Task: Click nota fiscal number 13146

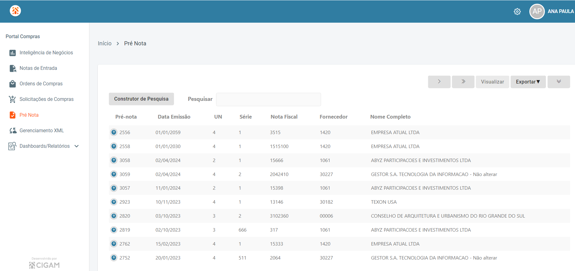Action: (277, 202)
